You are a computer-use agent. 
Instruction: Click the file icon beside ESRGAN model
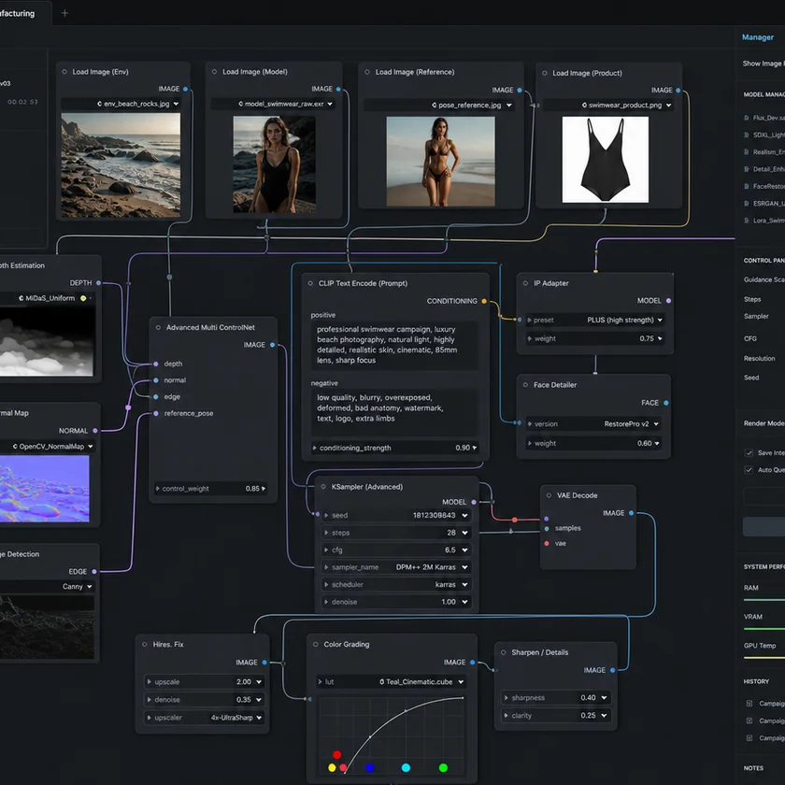(747, 204)
